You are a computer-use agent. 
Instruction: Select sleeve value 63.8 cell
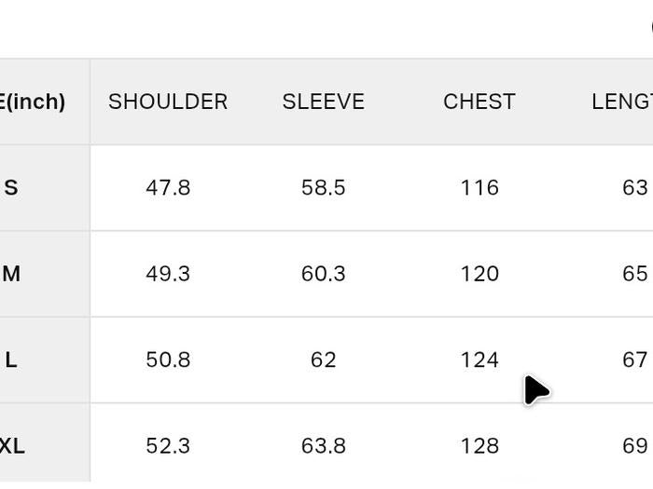click(x=324, y=446)
